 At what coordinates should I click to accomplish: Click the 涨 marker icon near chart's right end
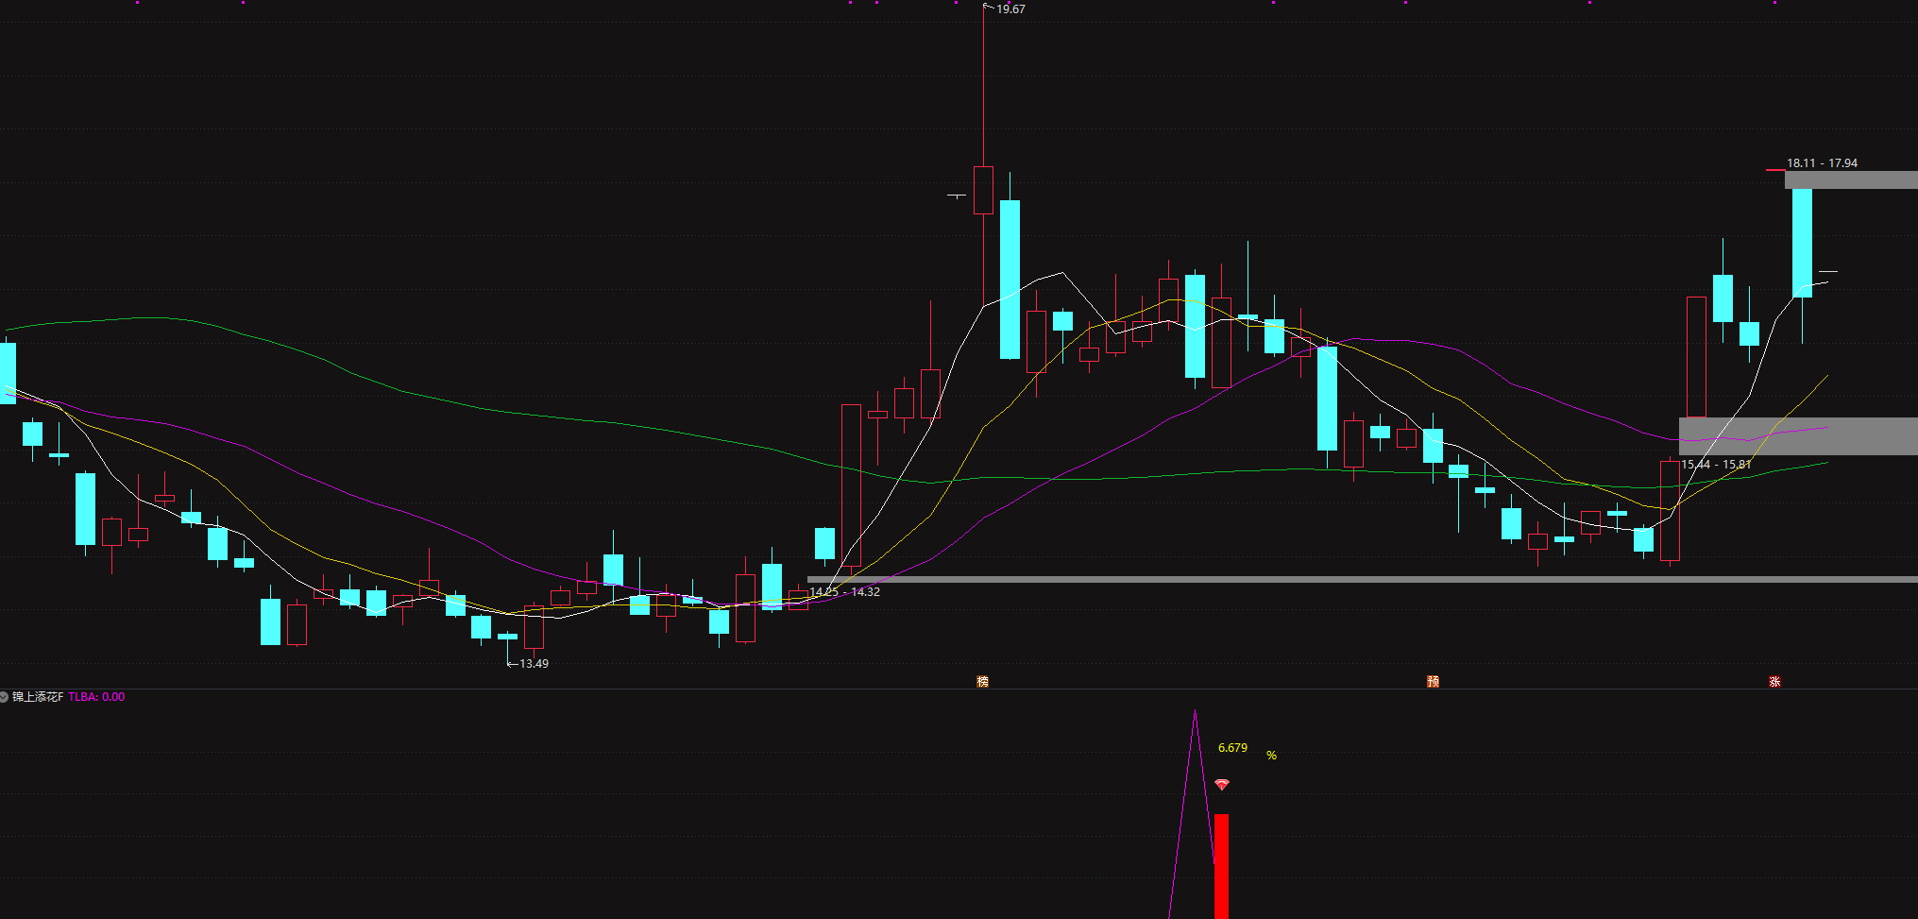1774,681
